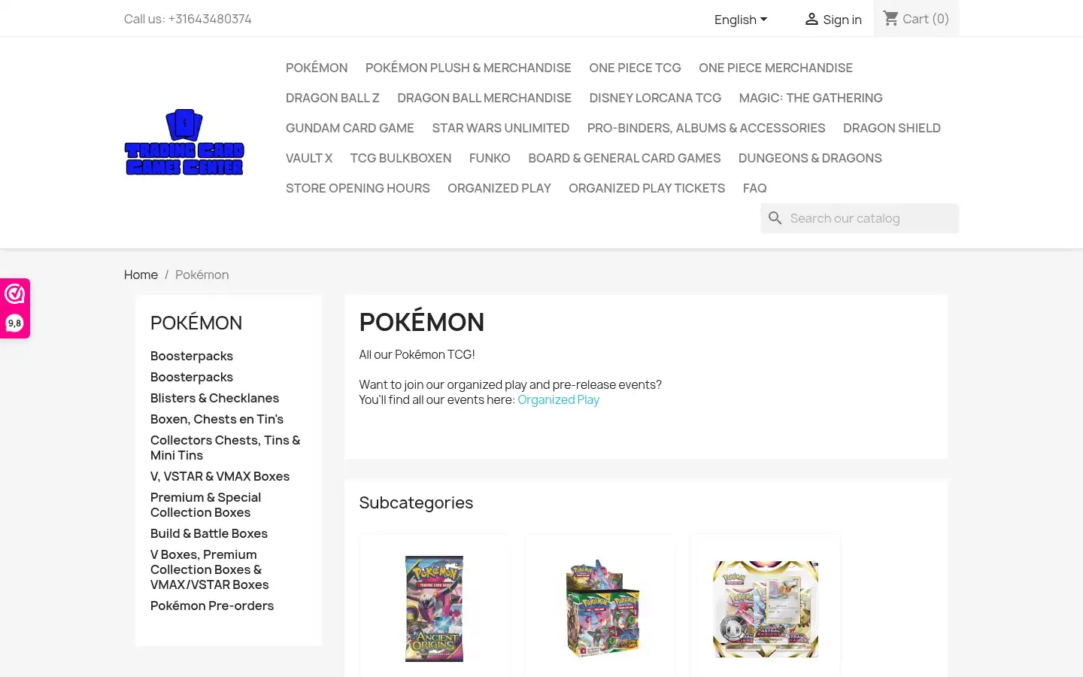1083x677 pixels.
Task: Open the Organized Play menu item
Action: [499, 188]
